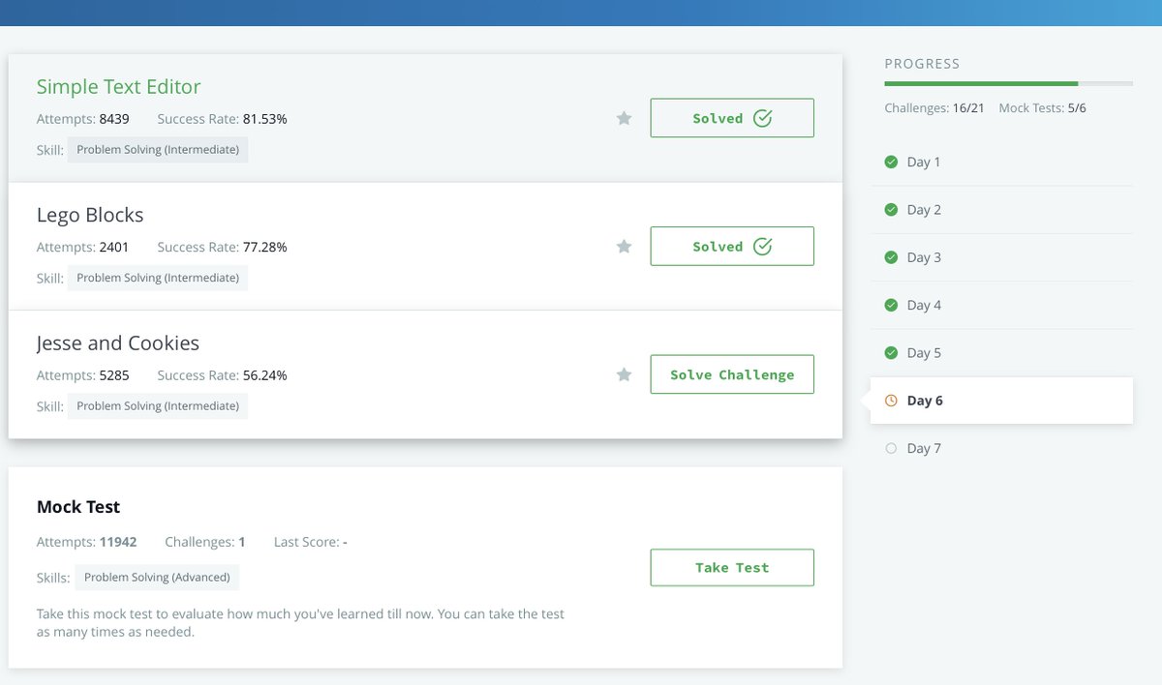Click the Mock Tests 5/6 count
This screenshot has width=1162, height=685.
1042,108
